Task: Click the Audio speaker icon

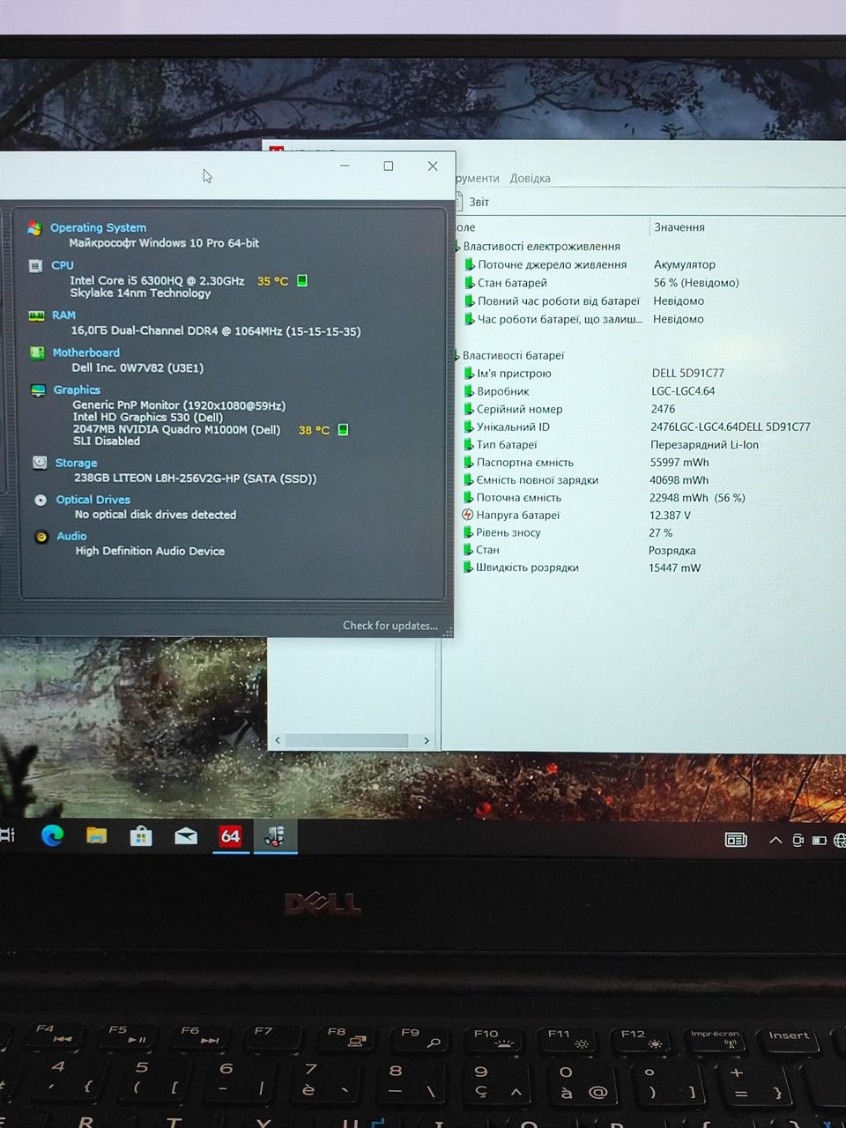Action: [x=41, y=536]
